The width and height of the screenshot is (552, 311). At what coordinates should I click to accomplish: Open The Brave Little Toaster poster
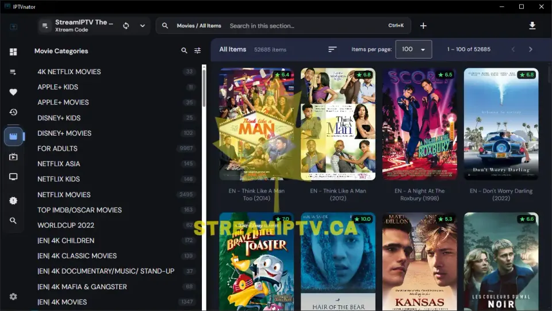[x=256, y=262]
